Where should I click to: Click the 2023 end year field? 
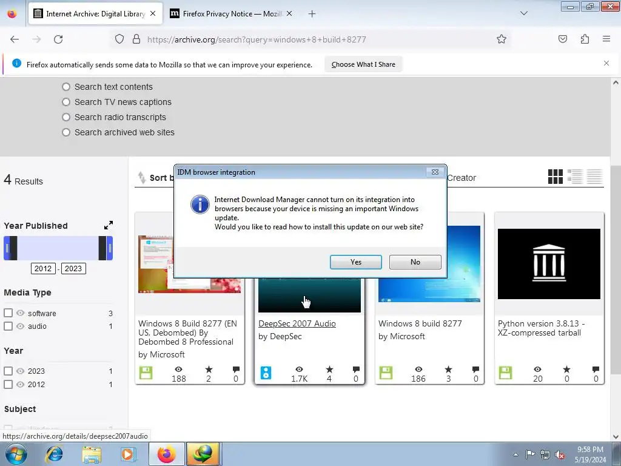[73, 269]
